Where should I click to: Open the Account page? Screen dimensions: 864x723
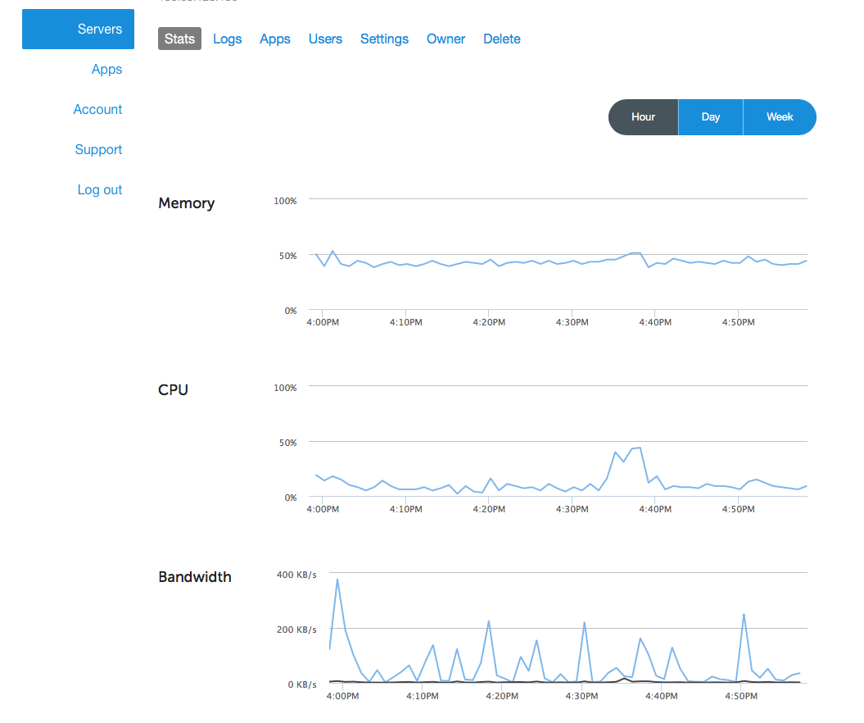(x=97, y=109)
